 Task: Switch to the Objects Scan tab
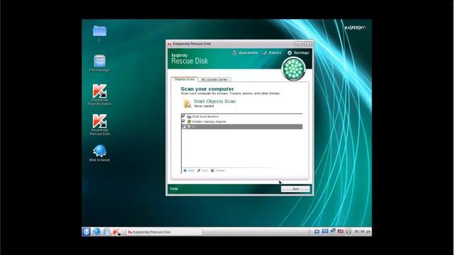(x=184, y=79)
